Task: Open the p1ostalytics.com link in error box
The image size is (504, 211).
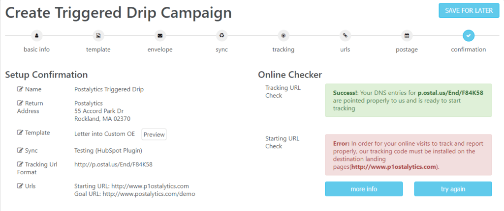Action: pos(394,167)
